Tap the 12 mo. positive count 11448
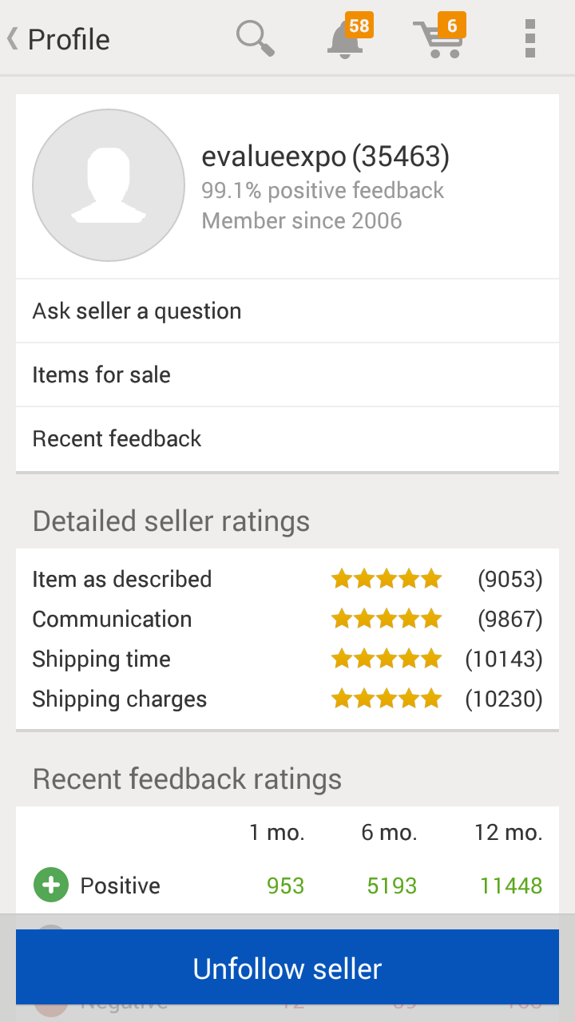Screen dimensions: 575x1022 tap(511, 885)
